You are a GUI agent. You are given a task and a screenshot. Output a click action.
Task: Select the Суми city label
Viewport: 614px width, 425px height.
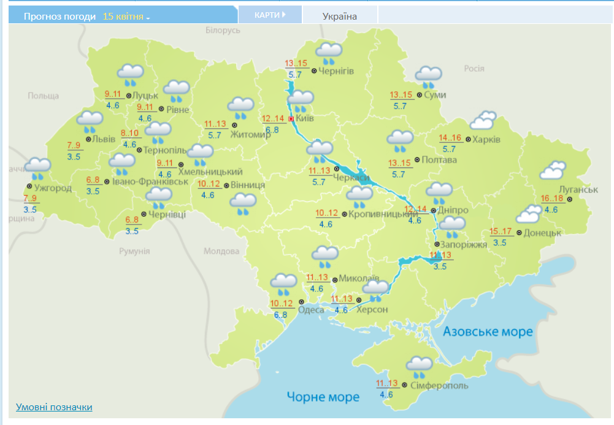(x=435, y=94)
